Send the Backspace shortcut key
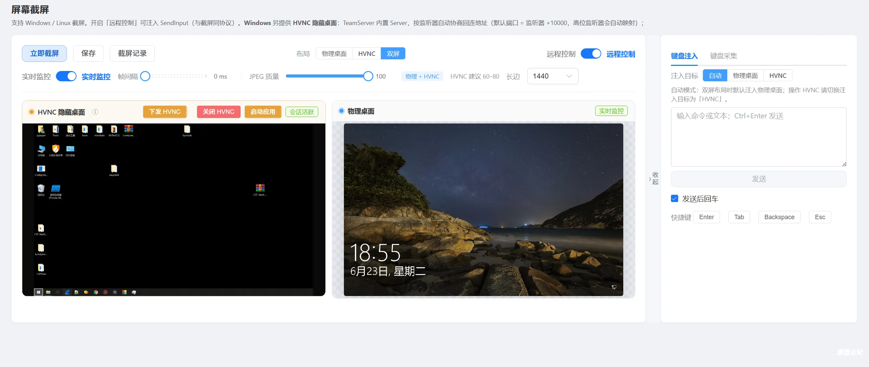 coord(779,217)
